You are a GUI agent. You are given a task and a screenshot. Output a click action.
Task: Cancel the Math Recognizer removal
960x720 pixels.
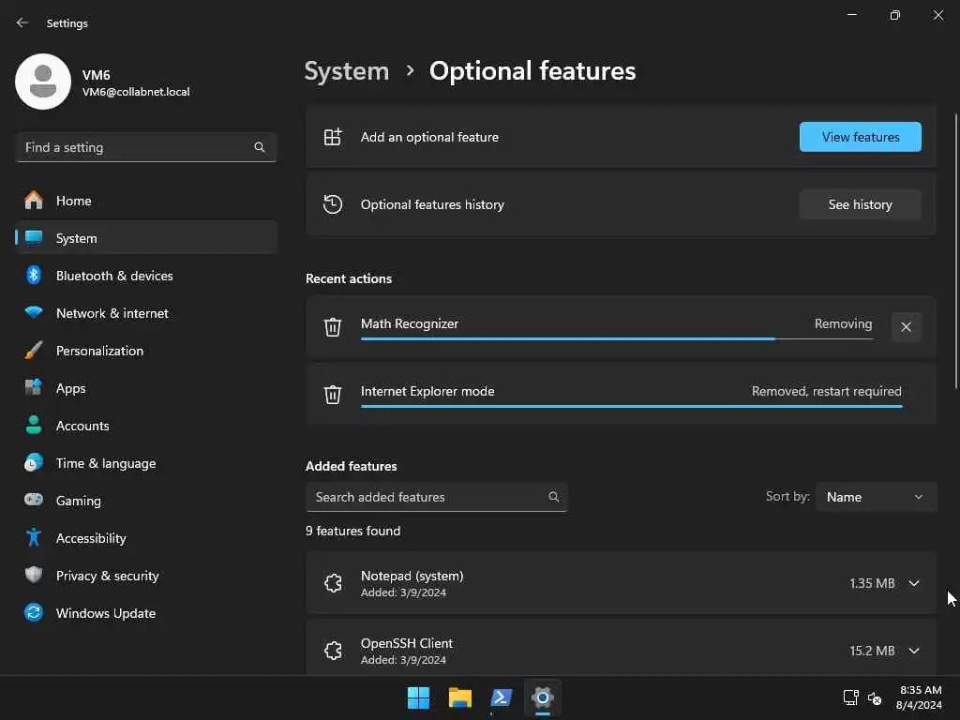coord(906,327)
